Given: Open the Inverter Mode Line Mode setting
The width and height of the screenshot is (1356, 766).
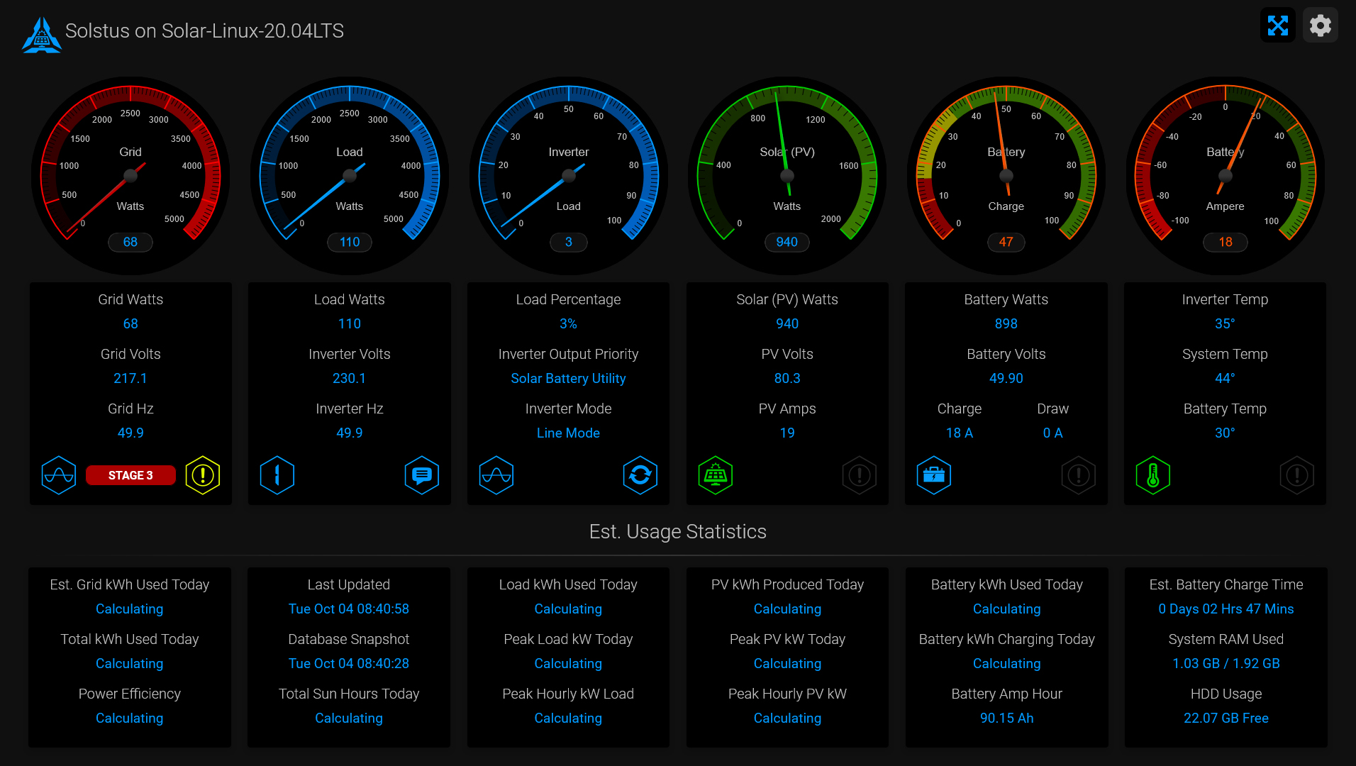Looking at the screenshot, I should pos(567,433).
